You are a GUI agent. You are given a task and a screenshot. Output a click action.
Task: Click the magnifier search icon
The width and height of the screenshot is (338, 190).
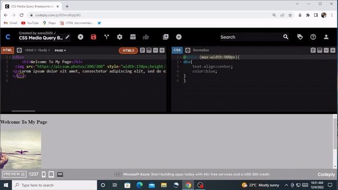286,37
